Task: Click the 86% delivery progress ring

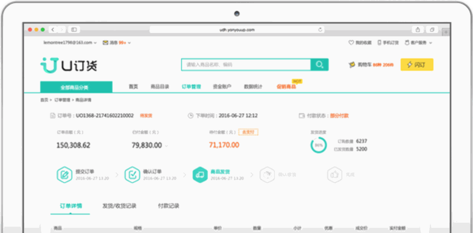Action: [318, 145]
